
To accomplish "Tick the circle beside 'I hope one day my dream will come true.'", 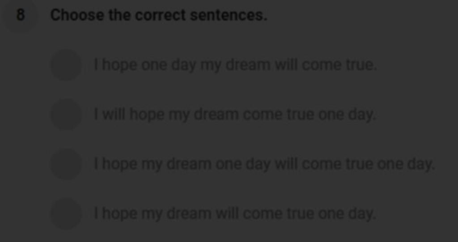I will pyautogui.click(x=66, y=64).
